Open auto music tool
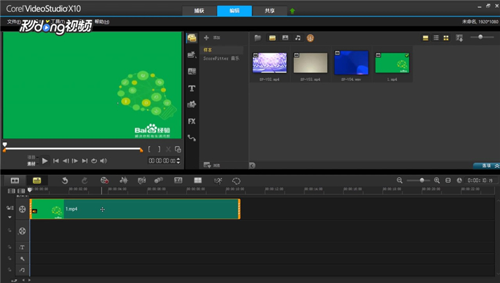The height and width of the screenshot is (283, 500). pyautogui.click(x=141, y=180)
